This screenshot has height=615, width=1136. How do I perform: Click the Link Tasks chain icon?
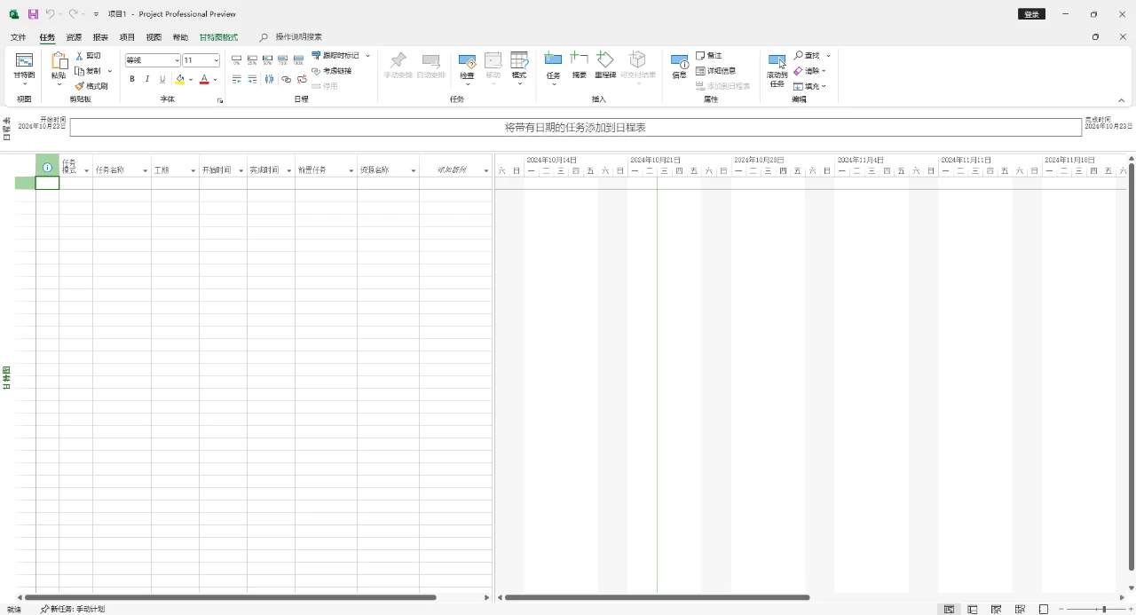point(286,79)
